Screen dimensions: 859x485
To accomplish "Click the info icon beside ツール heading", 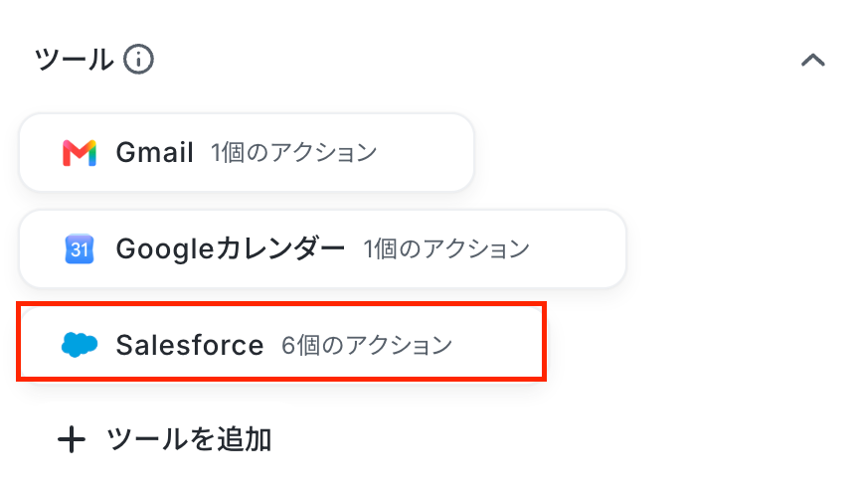I will [138, 59].
